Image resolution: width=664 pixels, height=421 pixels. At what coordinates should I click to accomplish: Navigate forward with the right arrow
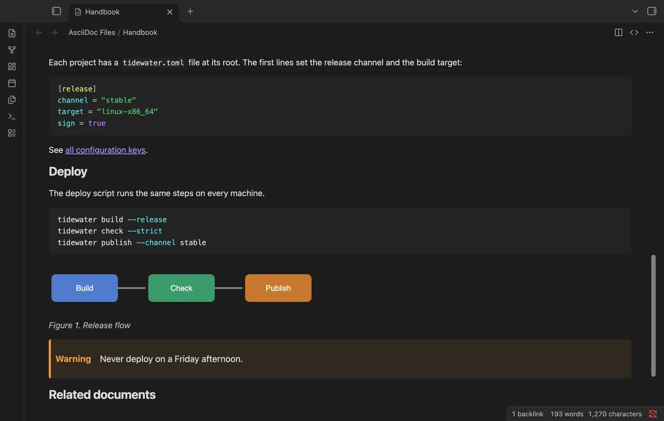point(54,32)
